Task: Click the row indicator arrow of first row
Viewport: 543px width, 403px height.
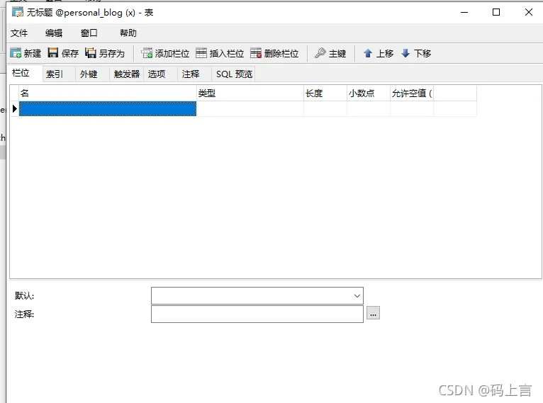Action: point(15,108)
